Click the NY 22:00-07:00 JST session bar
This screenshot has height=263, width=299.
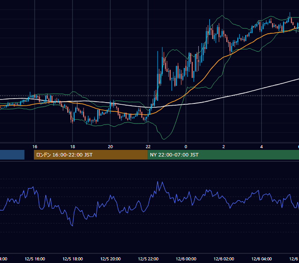(x=223, y=155)
